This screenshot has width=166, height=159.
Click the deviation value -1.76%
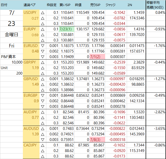[159, 46]
